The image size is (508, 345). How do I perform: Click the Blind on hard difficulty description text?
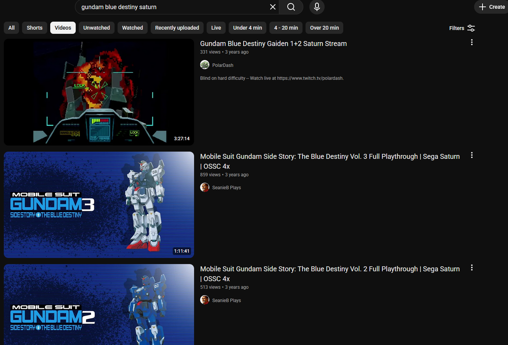pyautogui.click(x=272, y=78)
